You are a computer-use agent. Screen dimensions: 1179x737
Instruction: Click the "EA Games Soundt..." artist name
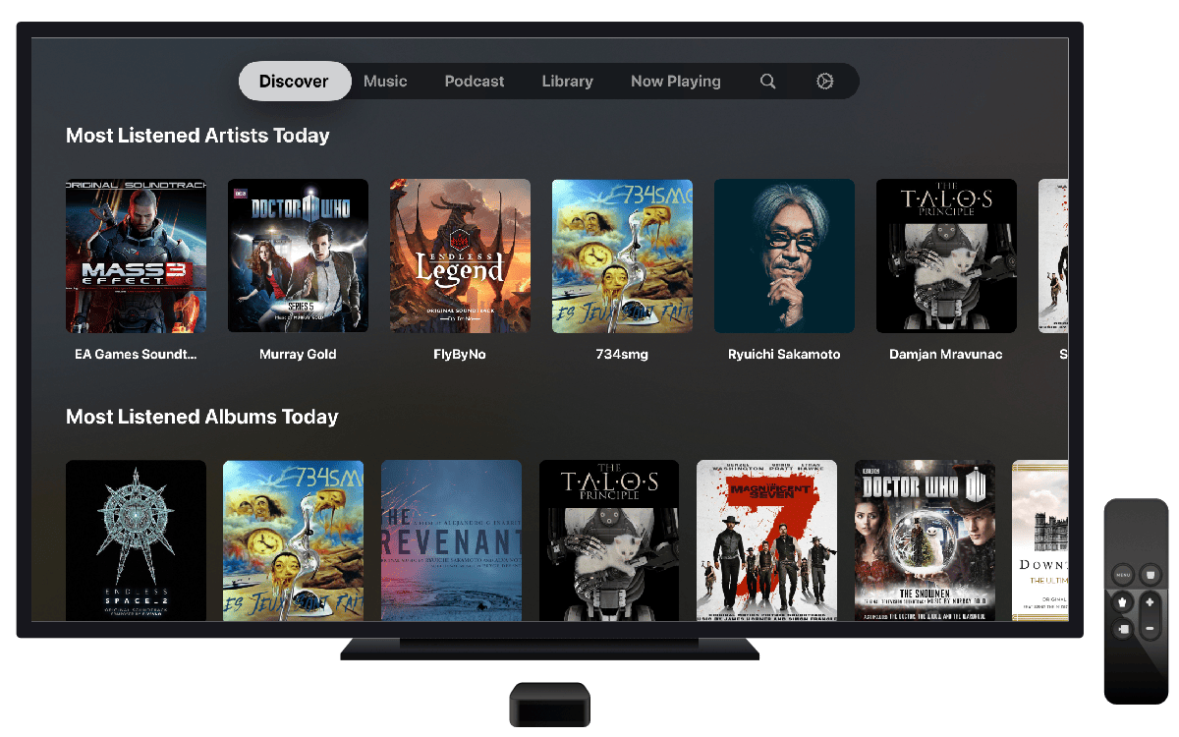coord(137,354)
